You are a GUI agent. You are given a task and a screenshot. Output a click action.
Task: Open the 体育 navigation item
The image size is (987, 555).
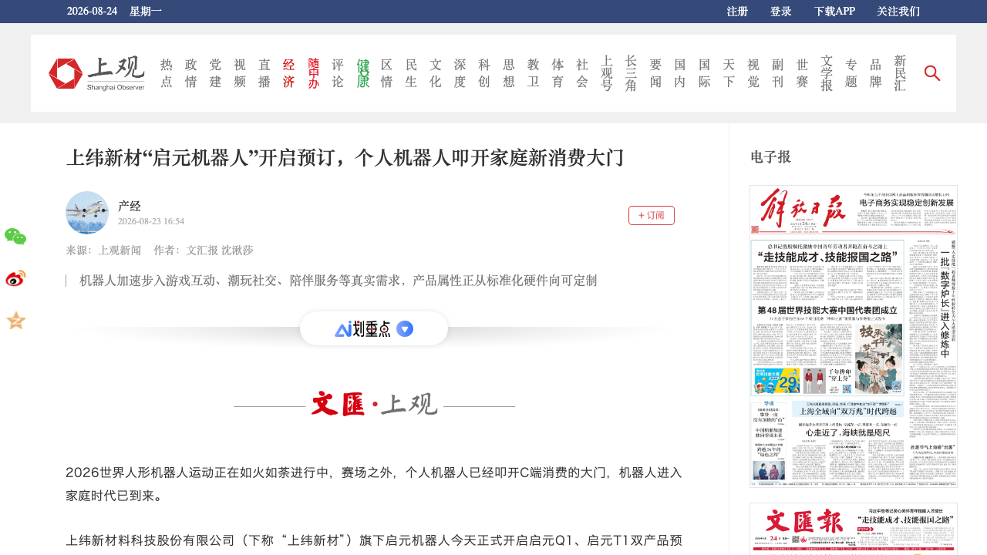558,73
